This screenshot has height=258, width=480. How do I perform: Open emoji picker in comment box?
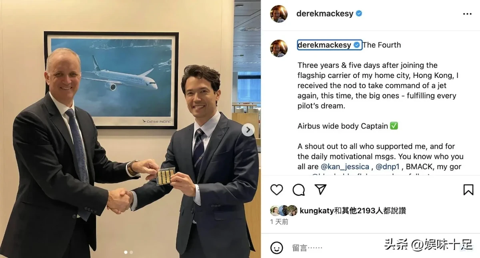277,248
